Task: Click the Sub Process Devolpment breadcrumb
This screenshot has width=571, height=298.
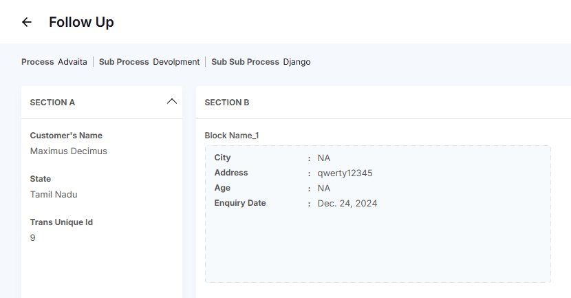Action: (149, 62)
